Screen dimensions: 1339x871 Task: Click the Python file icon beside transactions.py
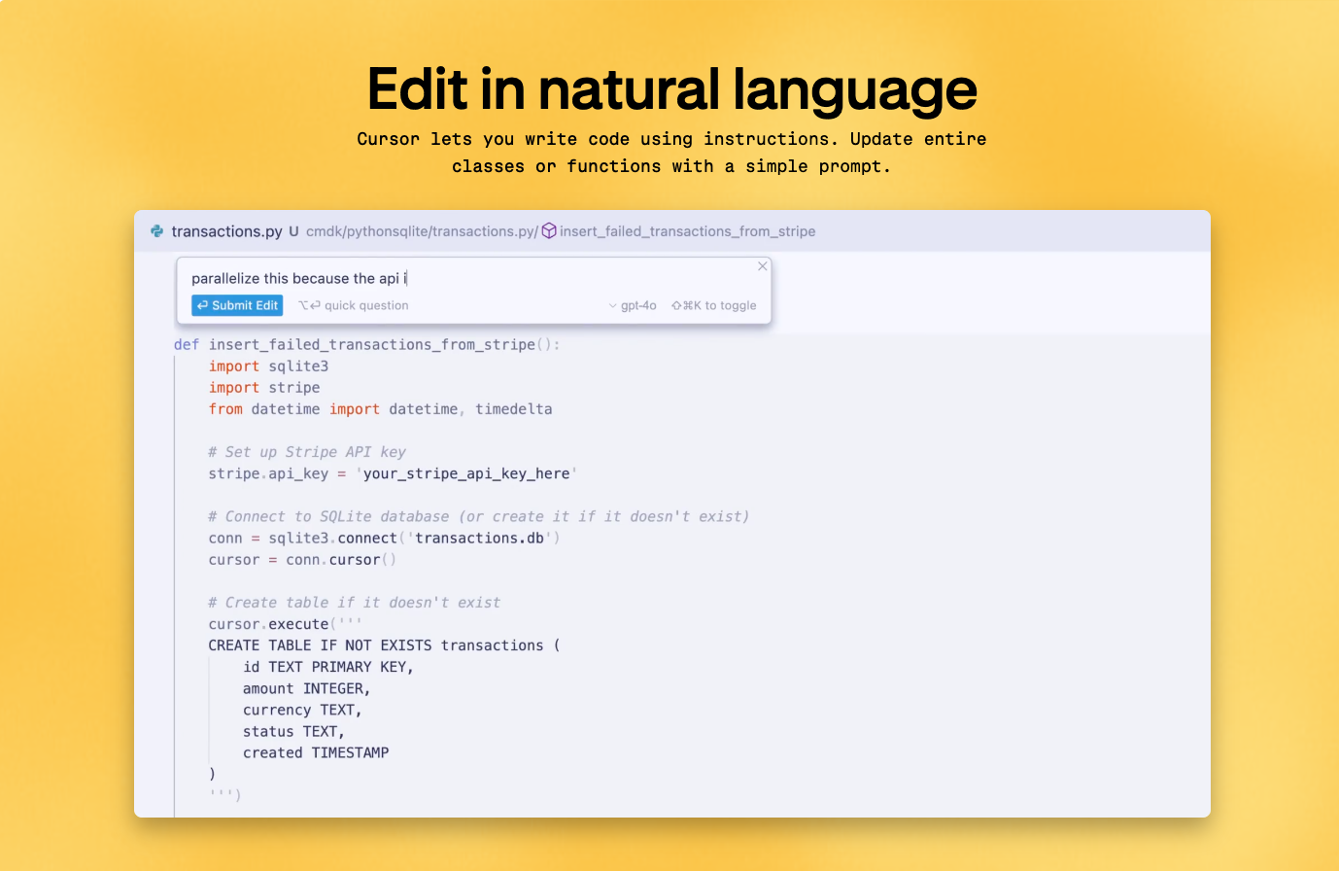[156, 231]
